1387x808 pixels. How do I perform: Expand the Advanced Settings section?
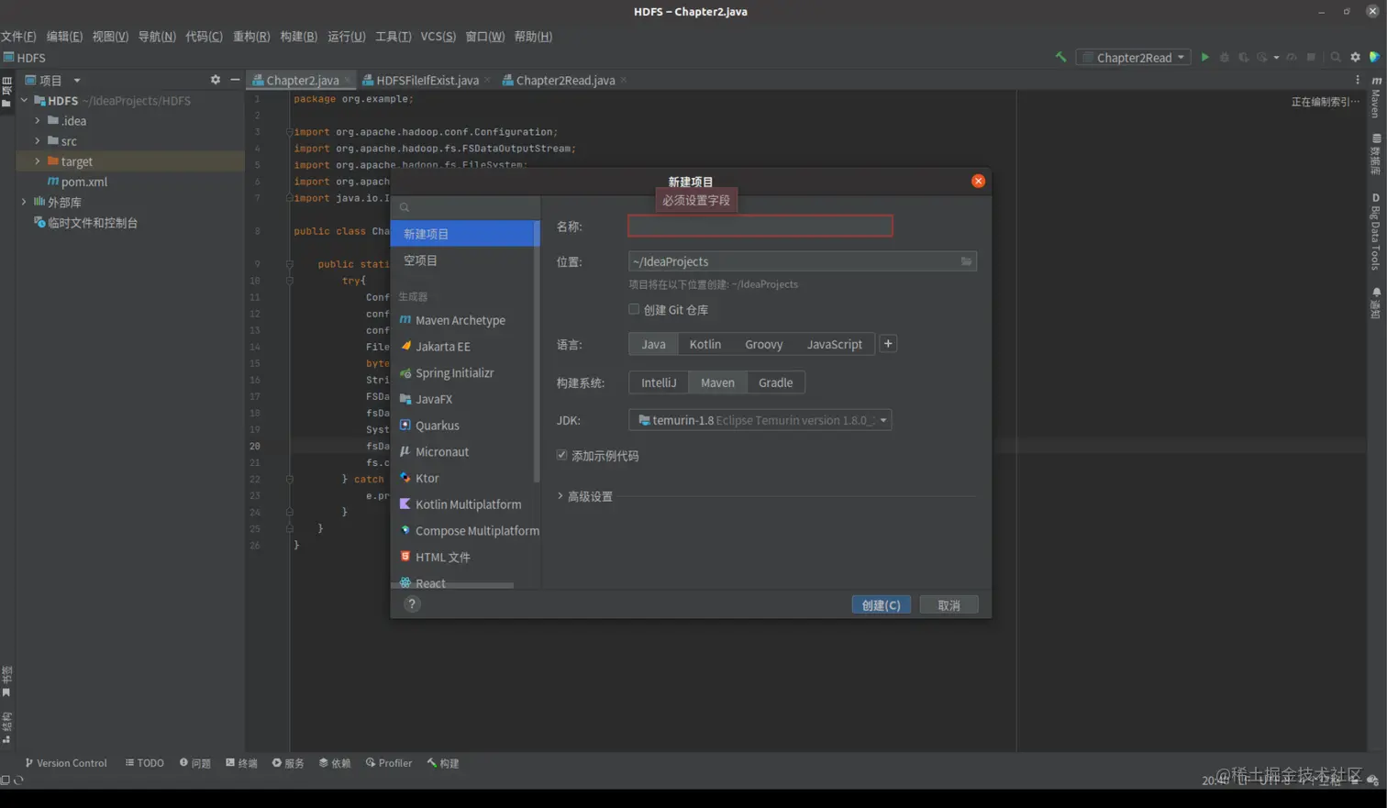click(584, 496)
